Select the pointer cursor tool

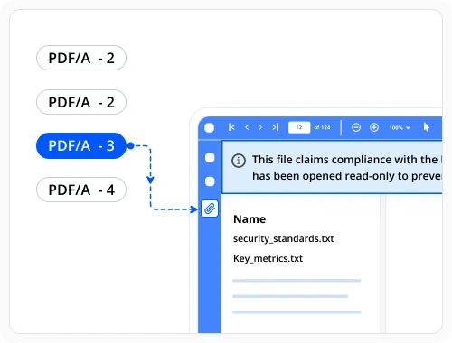[426, 127]
